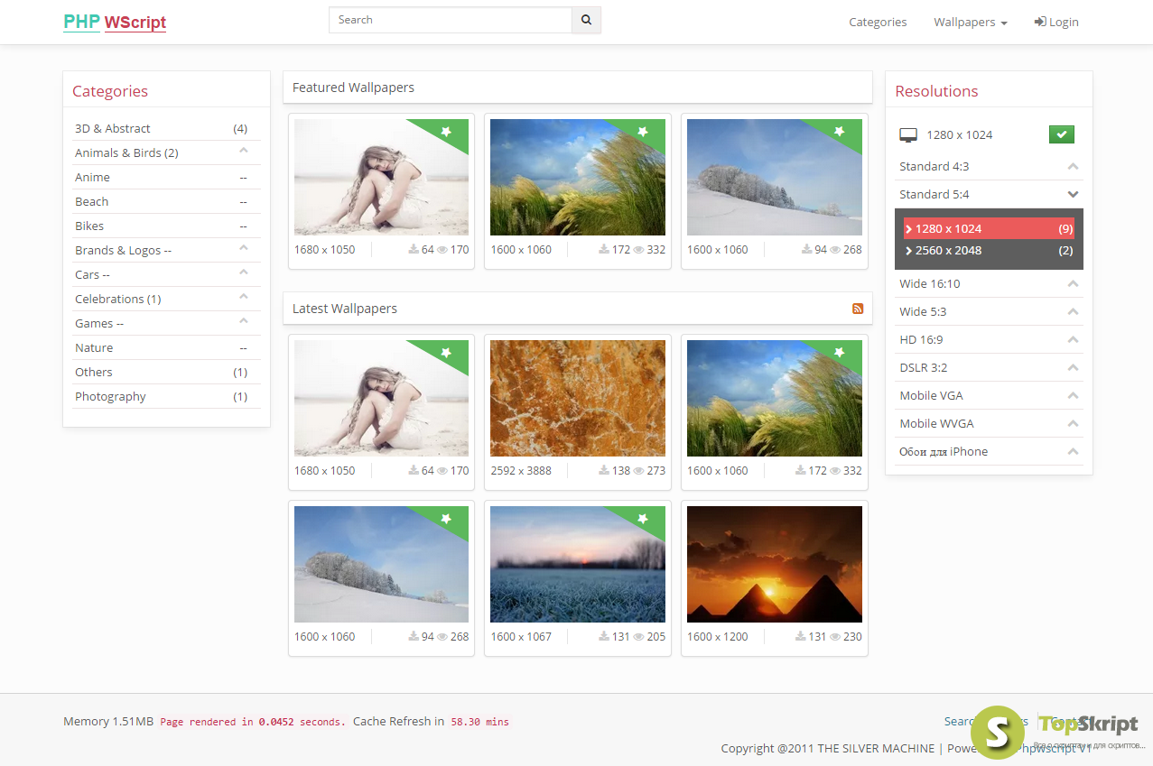Click the Login icon link
This screenshot has height=766, width=1153.
(x=1056, y=22)
